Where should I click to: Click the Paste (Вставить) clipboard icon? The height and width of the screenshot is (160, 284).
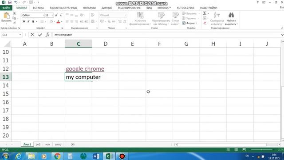[7, 16]
